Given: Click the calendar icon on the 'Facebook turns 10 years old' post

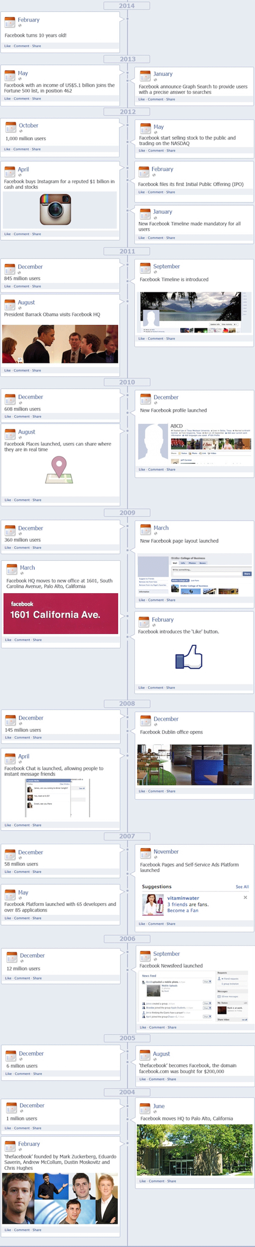Looking at the screenshot, I should point(10,22).
